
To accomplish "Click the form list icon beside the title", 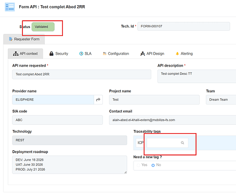I will [10, 7].
